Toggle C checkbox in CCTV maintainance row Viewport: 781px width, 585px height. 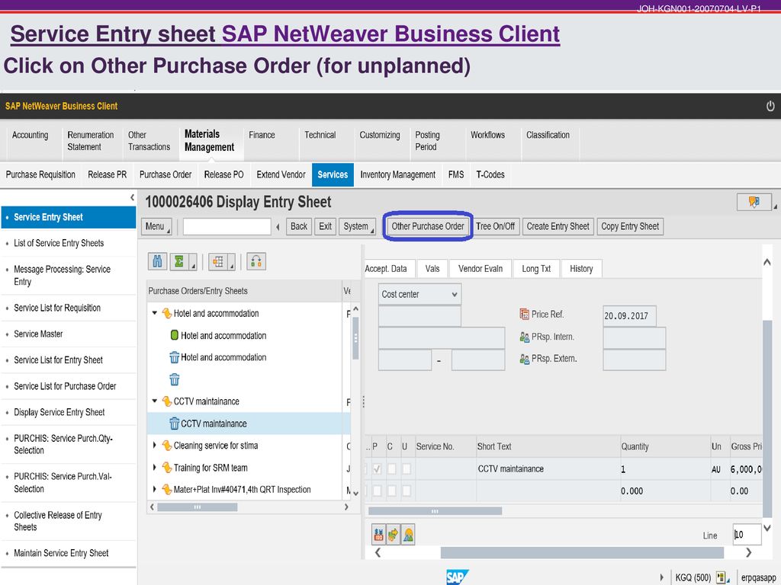pos(392,468)
